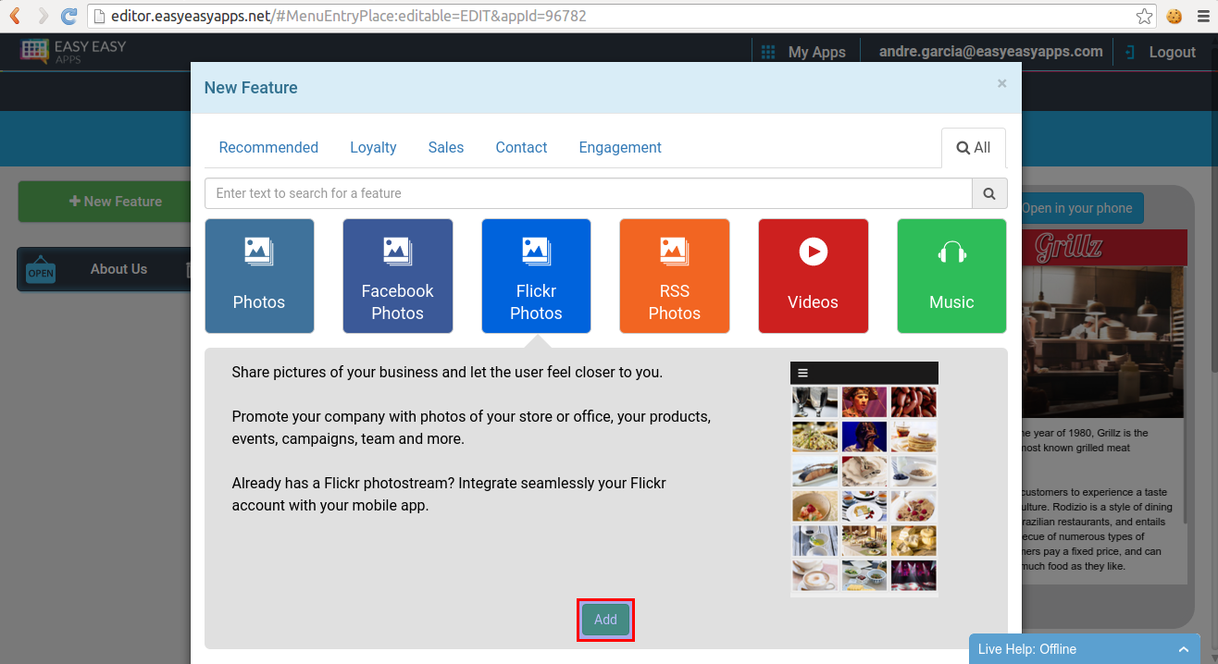
Task: Bookmark the page with the star icon
Action: 1144,16
